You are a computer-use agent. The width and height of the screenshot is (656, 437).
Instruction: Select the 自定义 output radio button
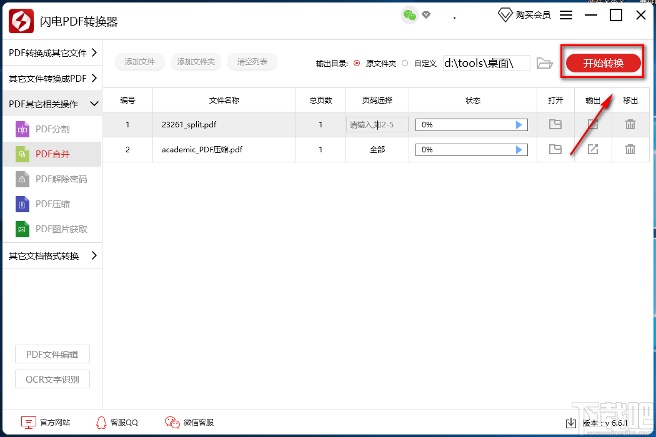(x=404, y=62)
